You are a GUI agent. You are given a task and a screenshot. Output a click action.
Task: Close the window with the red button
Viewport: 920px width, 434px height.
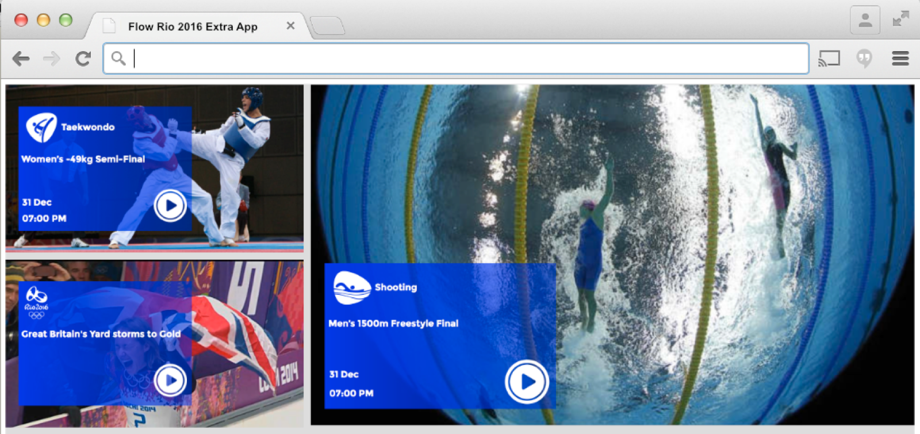(x=21, y=20)
